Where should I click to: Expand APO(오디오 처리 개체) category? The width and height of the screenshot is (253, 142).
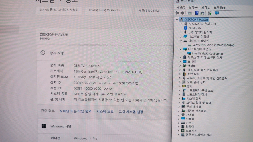pyautogui.click(x=181, y=24)
